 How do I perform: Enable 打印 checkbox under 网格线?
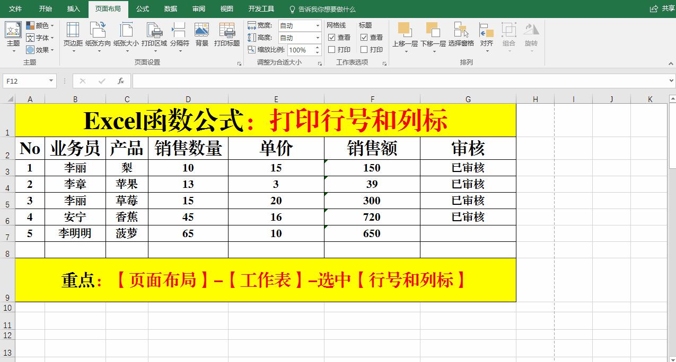pyautogui.click(x=331, y=49)
